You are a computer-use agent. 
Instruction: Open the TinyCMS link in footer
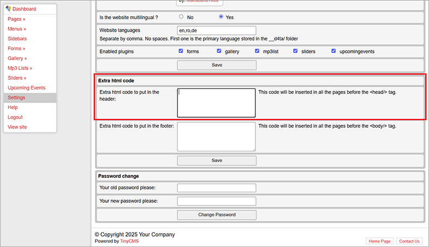click(x=129, y=241)
